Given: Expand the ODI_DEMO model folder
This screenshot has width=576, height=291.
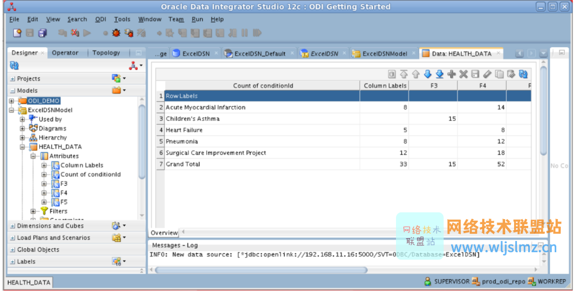Looking at the screenshot, I should pos(11,101).
